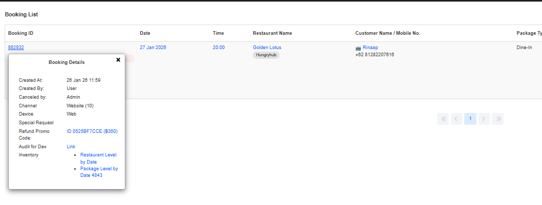Viewport: 542px width, 205px height.
Task: Click the Booking ID column header
Action: click(21, 33)
